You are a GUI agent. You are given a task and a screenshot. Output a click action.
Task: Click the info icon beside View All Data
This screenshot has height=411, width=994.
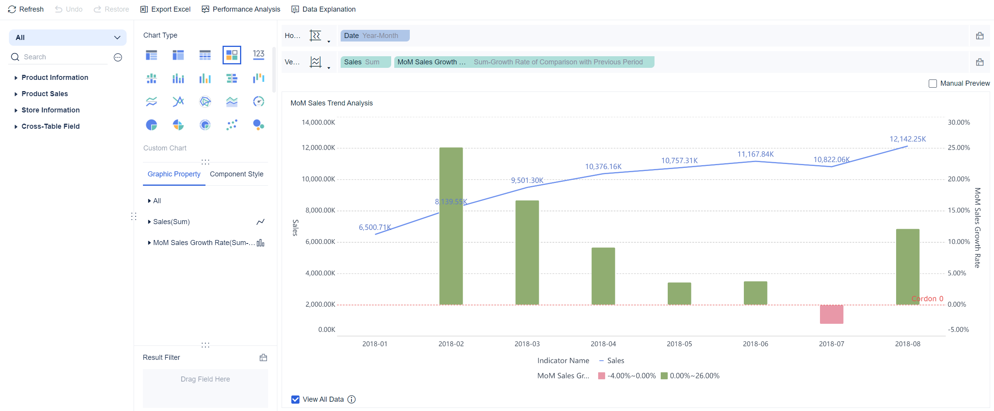tap(352, 399)
